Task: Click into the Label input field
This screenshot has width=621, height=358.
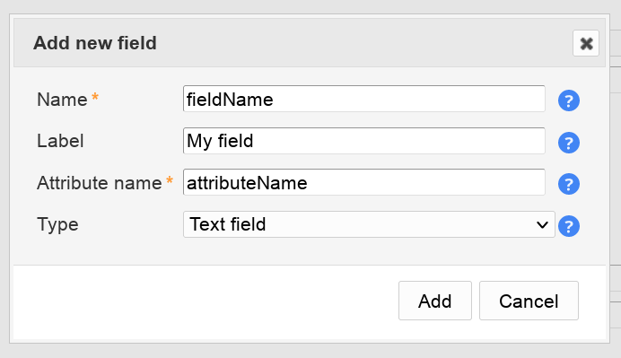Action: click(x=364, y=141)
